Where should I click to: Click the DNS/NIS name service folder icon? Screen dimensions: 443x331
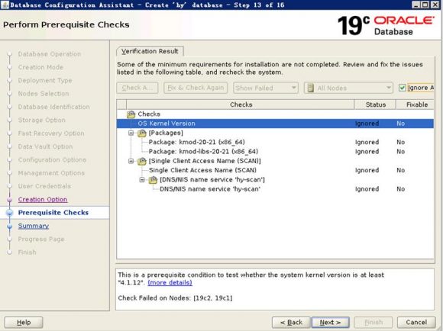[153, 180]
